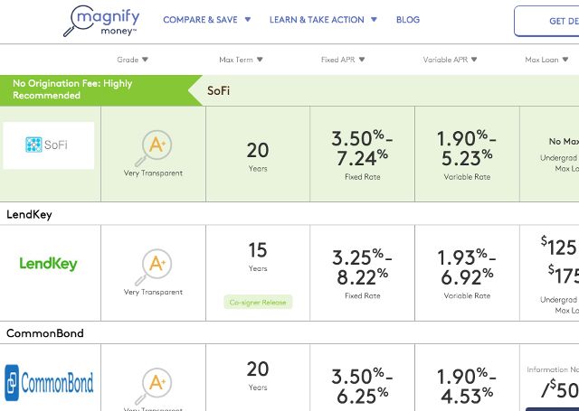Open the Blog page

point(408,20)
